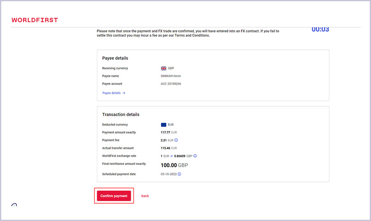Click the scheduled date 05-10-2022
371x221 pixels.
pyautogui.click(x=168, y=174)
